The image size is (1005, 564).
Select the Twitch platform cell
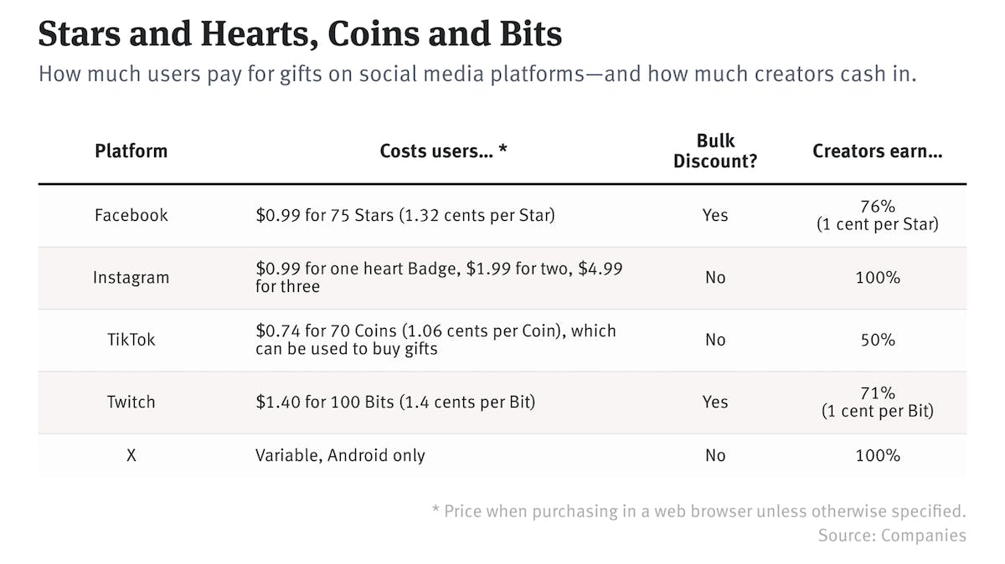tap(131, 402)
